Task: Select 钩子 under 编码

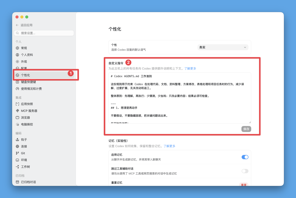Action: click(44, 139)
